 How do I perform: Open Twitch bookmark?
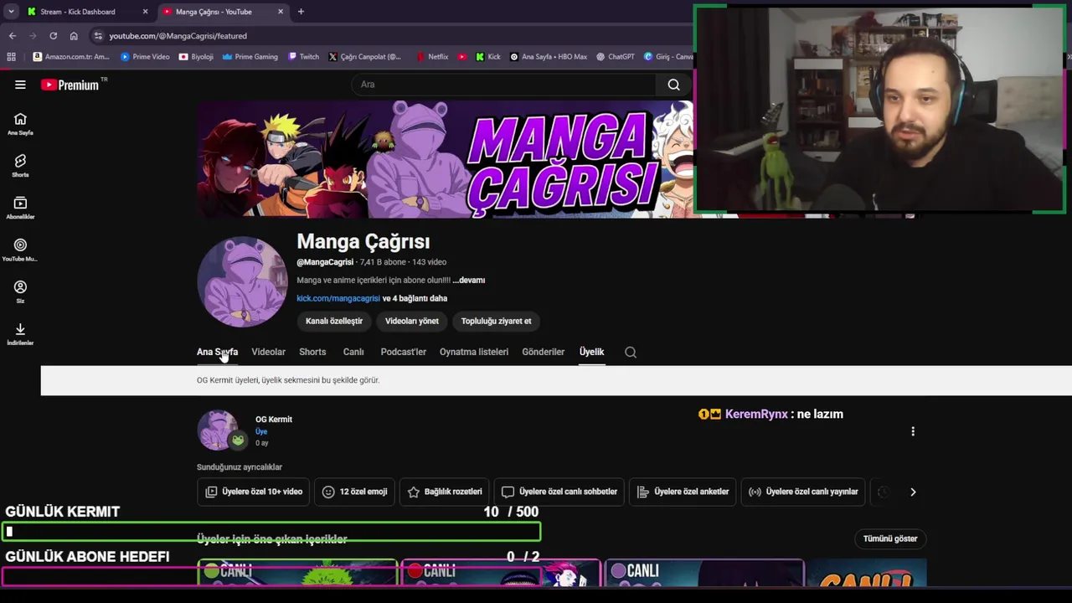(303, 57)
